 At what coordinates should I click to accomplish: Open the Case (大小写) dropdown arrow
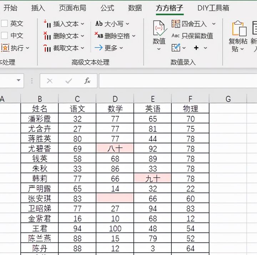(127, 24)
